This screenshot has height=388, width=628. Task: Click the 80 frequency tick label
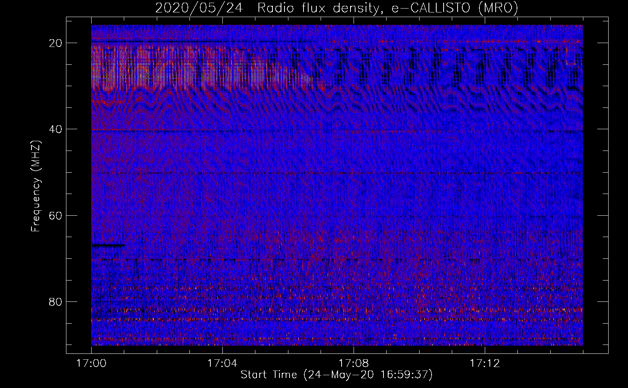point(56,301)
